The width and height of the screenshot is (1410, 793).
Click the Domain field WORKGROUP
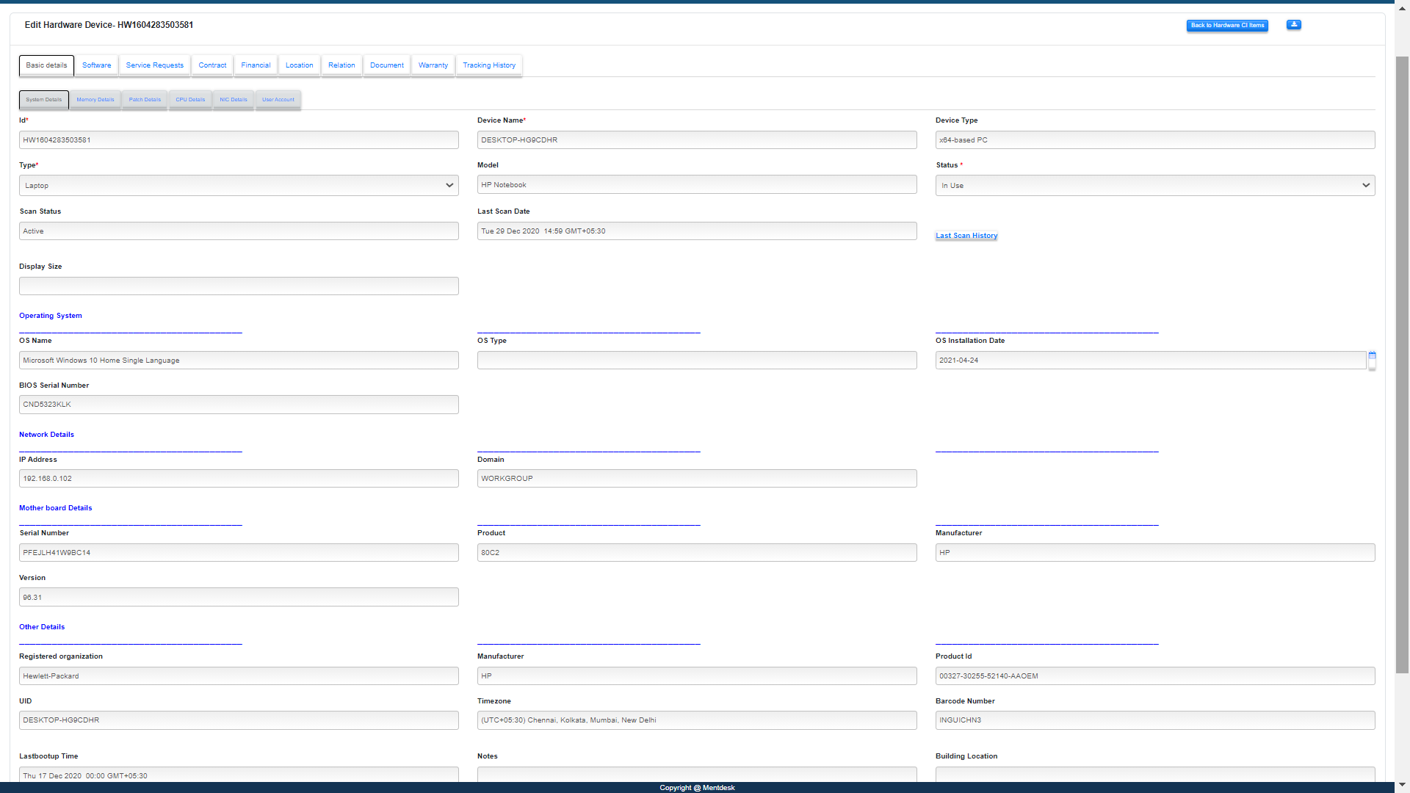[x=697, y=479]
